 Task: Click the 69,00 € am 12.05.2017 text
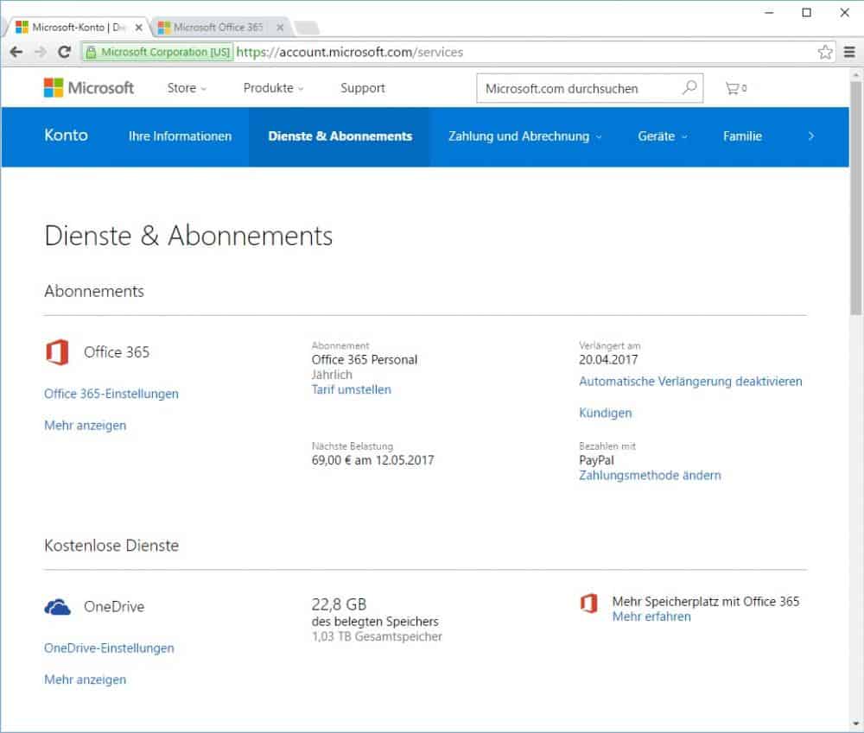pos(372,460)
